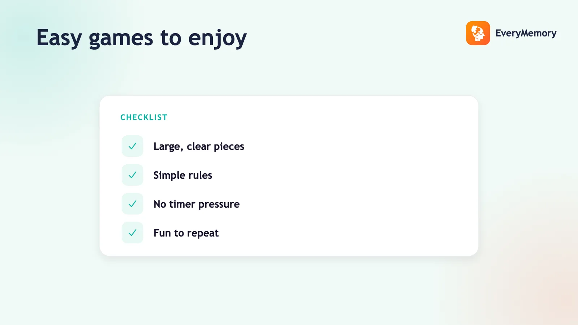Viewport: 578px width, 325px height.
Task: Toggle the checkbox beside Large, clear pieces
Action: [133, 146]
